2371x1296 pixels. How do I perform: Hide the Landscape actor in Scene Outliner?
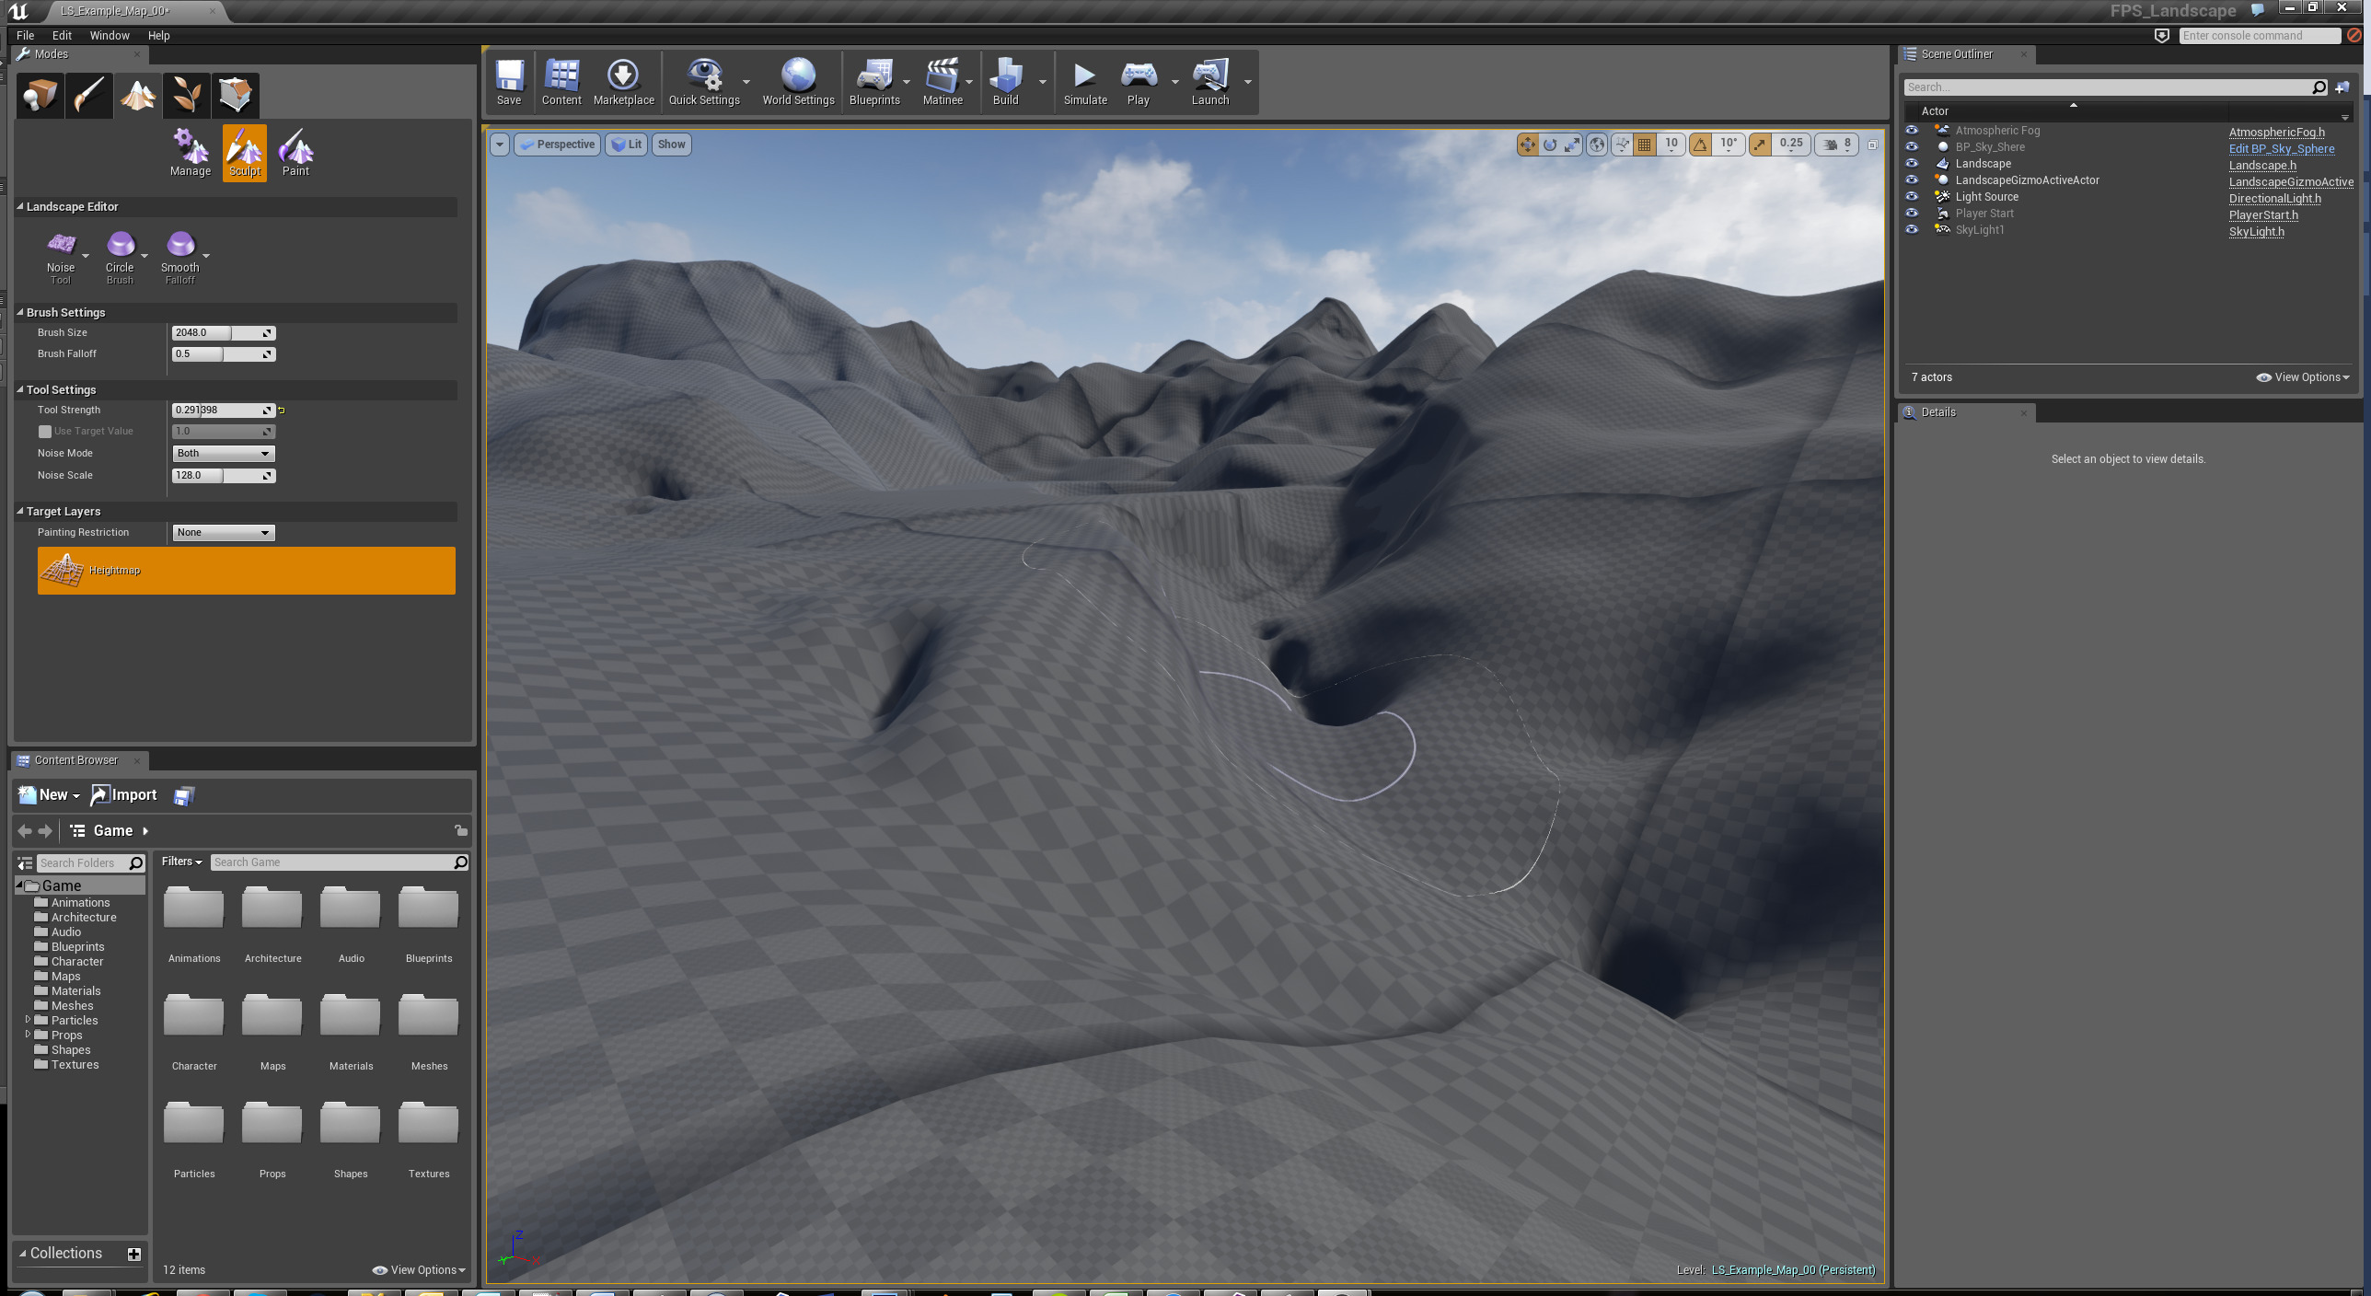[x=1913, y=163]
